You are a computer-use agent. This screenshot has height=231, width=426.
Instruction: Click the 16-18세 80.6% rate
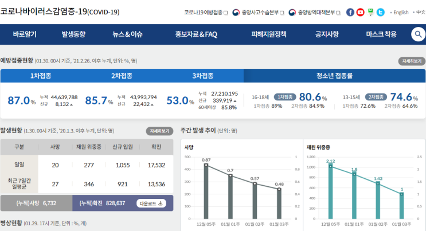click(x=313, y=97)
